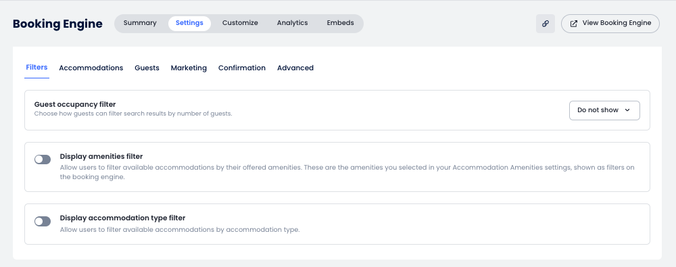Click the Guest occupancy filter label
The image size is (676, 267).
75,104
